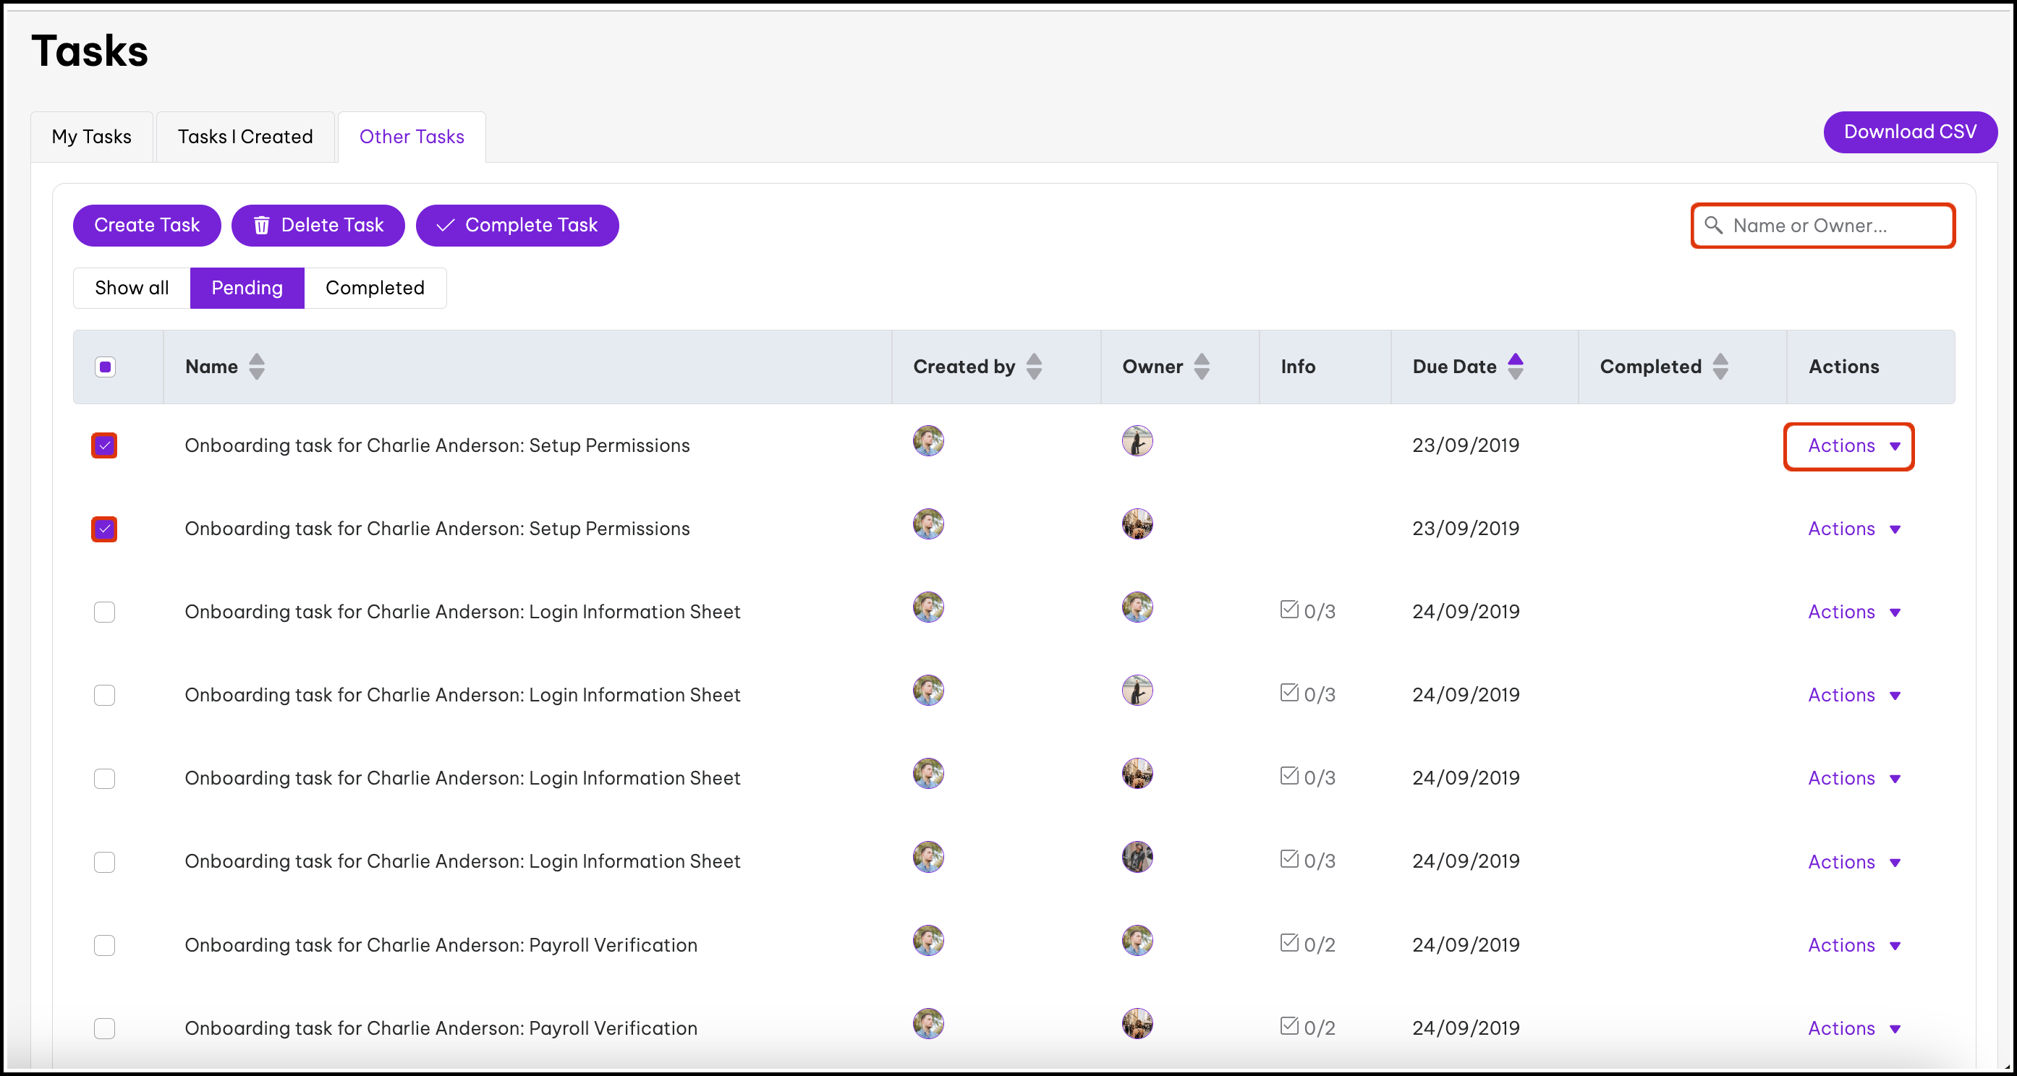The image size is (2017, 1076).
Task: Switch to the My Tasks tab
Action: [92, 137]
